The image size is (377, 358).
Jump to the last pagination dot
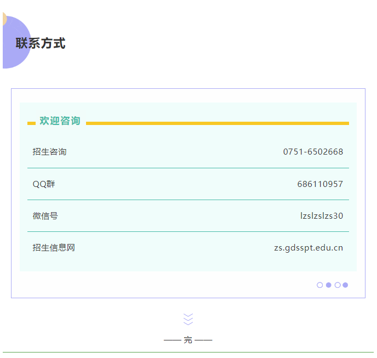[346, 285]
